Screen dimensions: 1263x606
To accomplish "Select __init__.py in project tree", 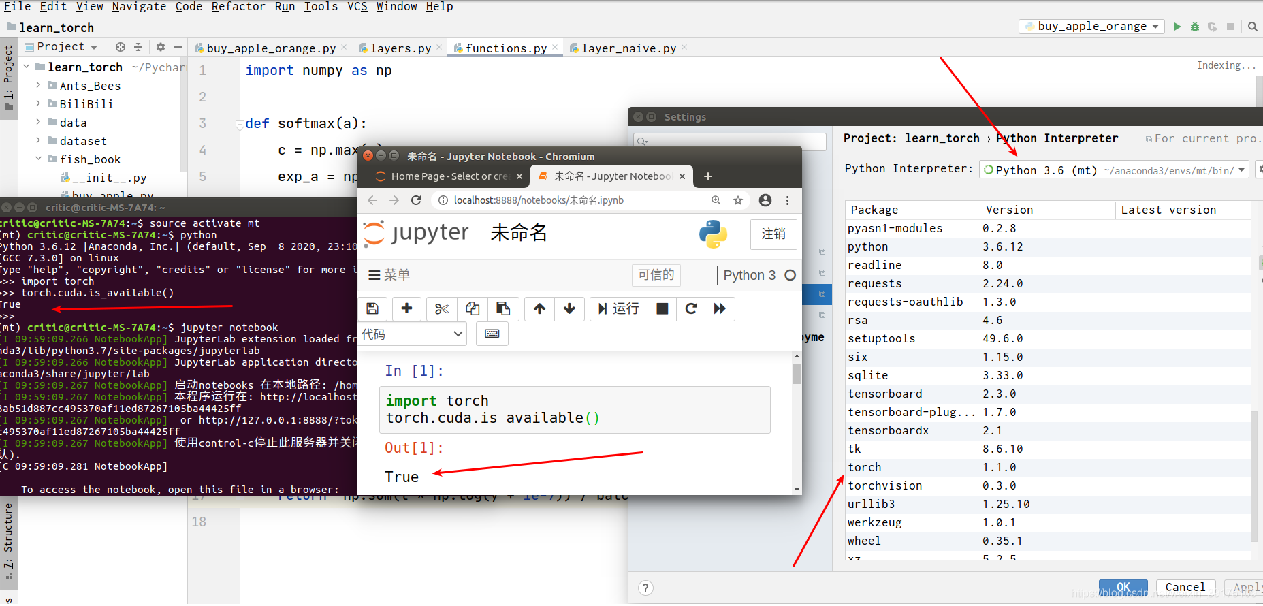I will tap(103, 178).
